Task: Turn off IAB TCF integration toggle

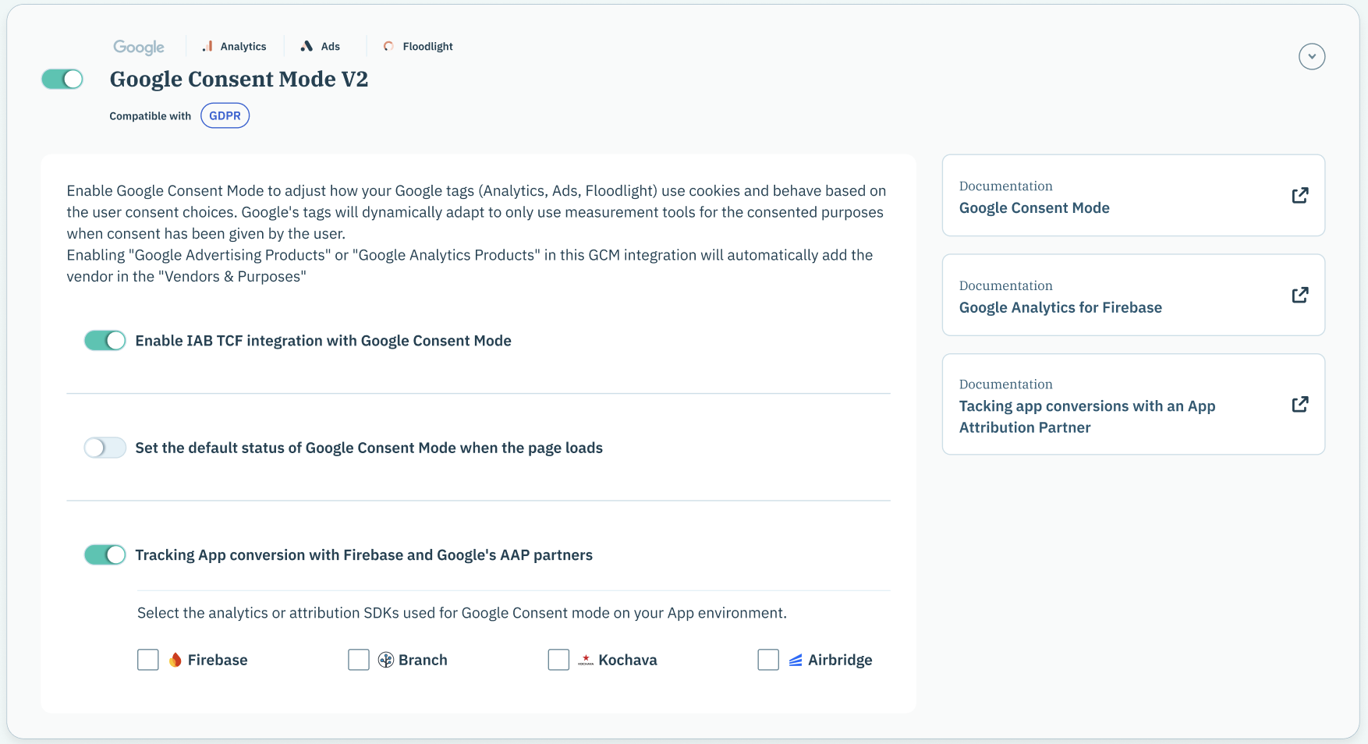Action: pos(105,341)
